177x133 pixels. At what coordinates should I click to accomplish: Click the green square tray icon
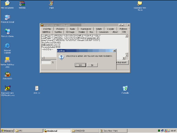(x=159, y=131)
